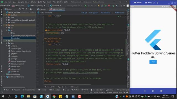
Task: Run the app with green play button
Action: (x=85, y=5)
